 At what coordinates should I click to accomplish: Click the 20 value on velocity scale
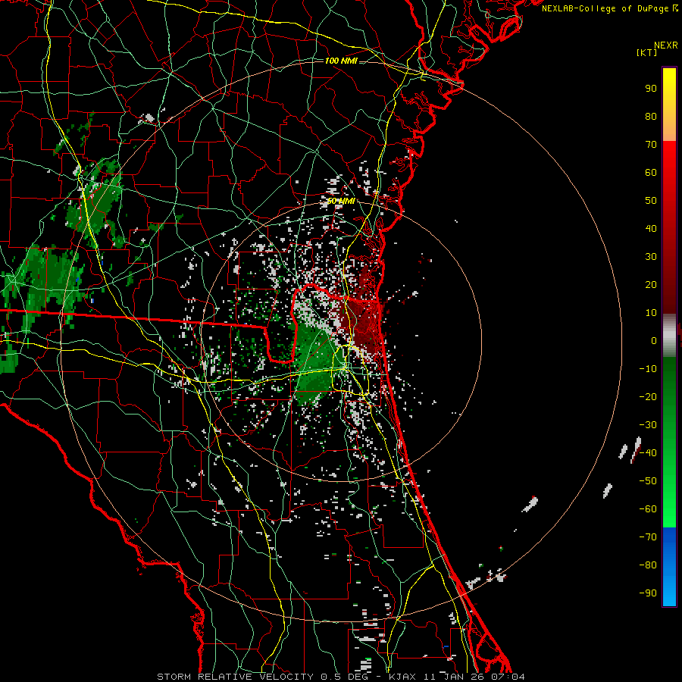coord(651,285)
